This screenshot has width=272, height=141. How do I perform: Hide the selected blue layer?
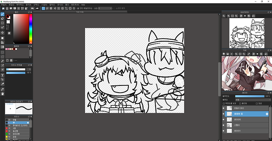223,114
